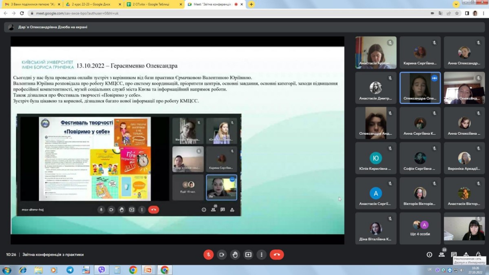The height and width of the screenshot is (275, 489).
Task: Expand the tab search dropdown arrow
Action: pos(456,4)
